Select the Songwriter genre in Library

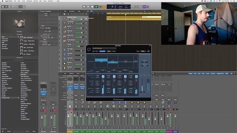pos(5,41)
